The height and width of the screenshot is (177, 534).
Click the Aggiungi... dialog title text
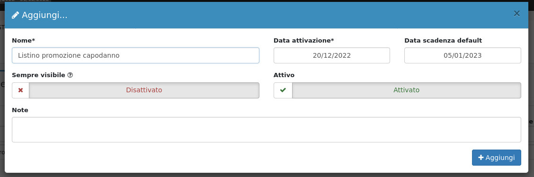(x=44, y=15)
